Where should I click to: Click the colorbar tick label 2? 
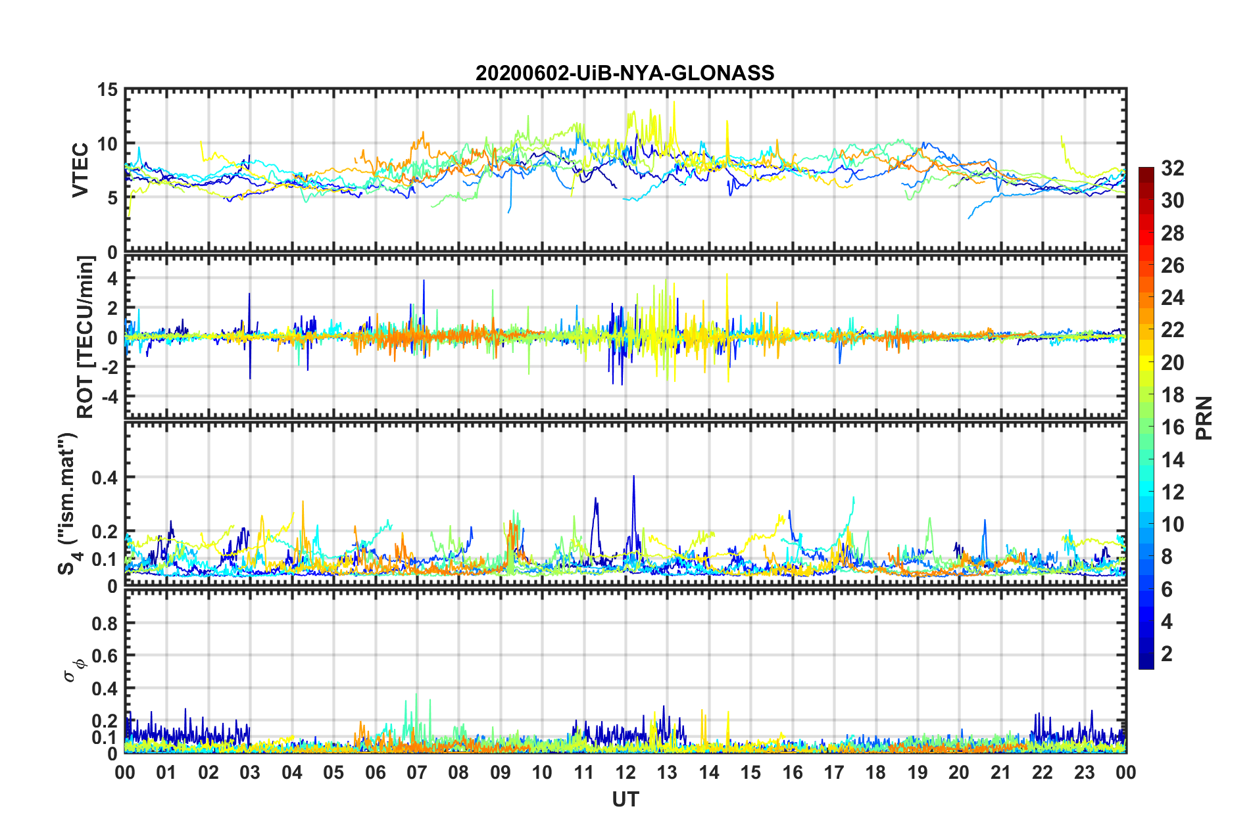point(1167,654)
